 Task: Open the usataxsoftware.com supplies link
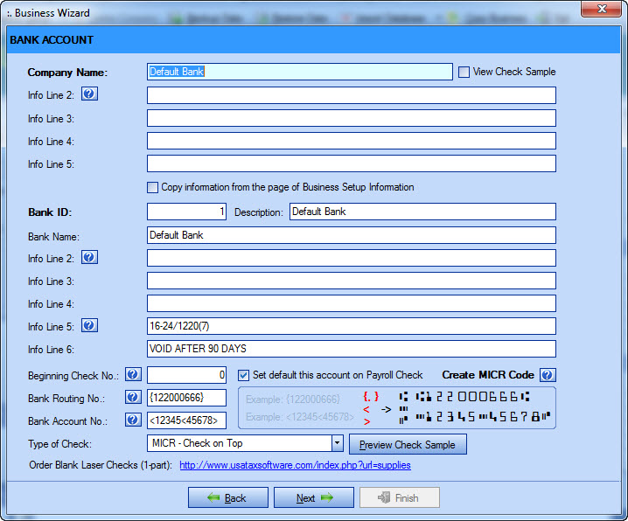tap(295, 466)
